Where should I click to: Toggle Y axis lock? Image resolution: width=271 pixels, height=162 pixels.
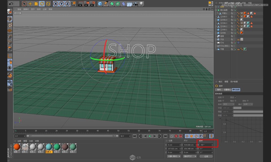(62, 4)
